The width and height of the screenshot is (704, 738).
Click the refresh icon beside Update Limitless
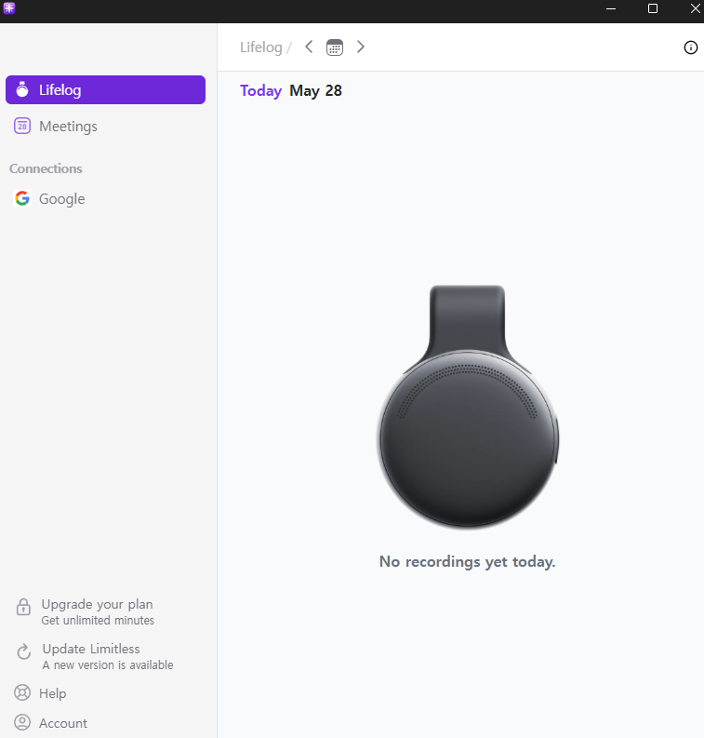pyautogui.click(x=23, y=651)
